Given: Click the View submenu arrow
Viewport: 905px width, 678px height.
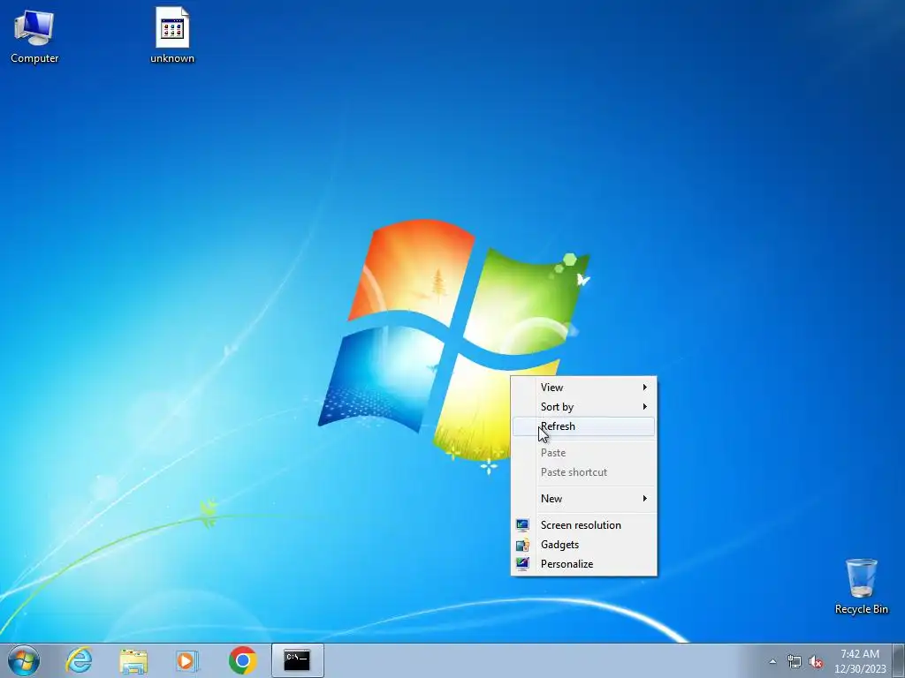Looking at the screenshot, I should 644,388.
